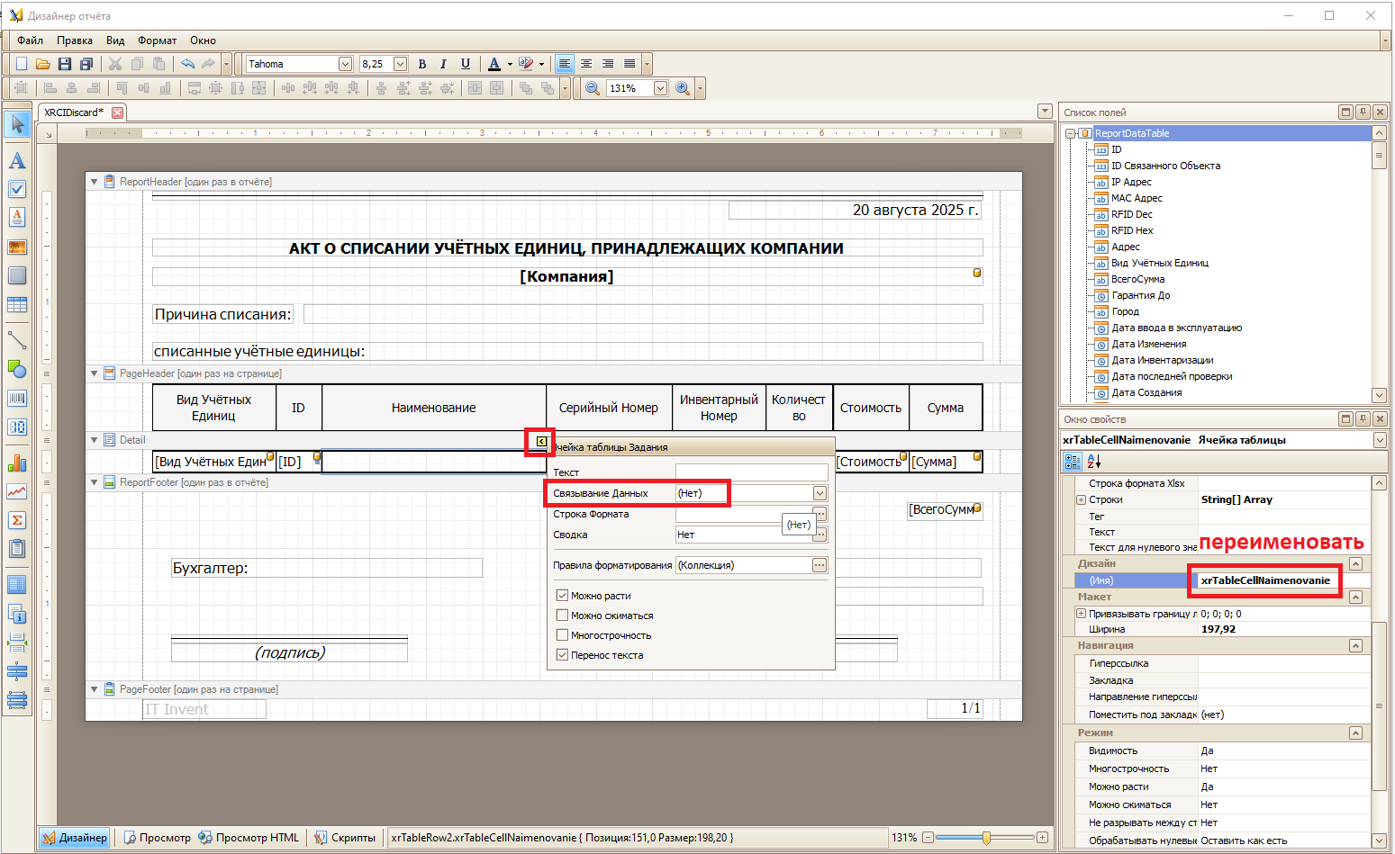This screenshot has height=854, width=1395.
Task: Click the zoom slider at the bottom
Action: 986,838
